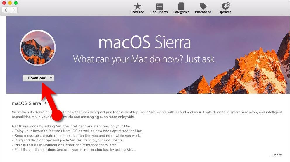Click the round macOS Sierra app icon

38,48
